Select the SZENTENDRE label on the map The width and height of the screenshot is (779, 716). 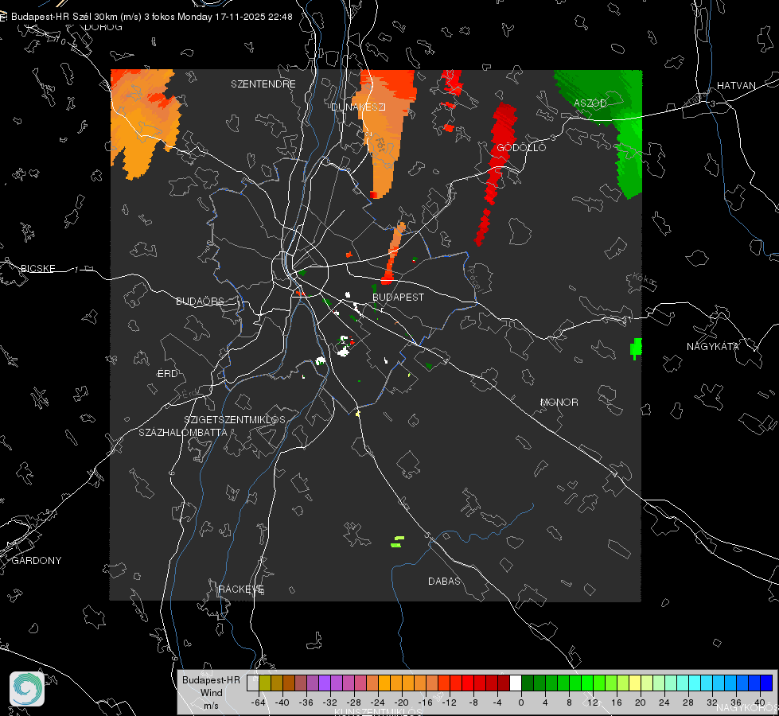point(263,84)
